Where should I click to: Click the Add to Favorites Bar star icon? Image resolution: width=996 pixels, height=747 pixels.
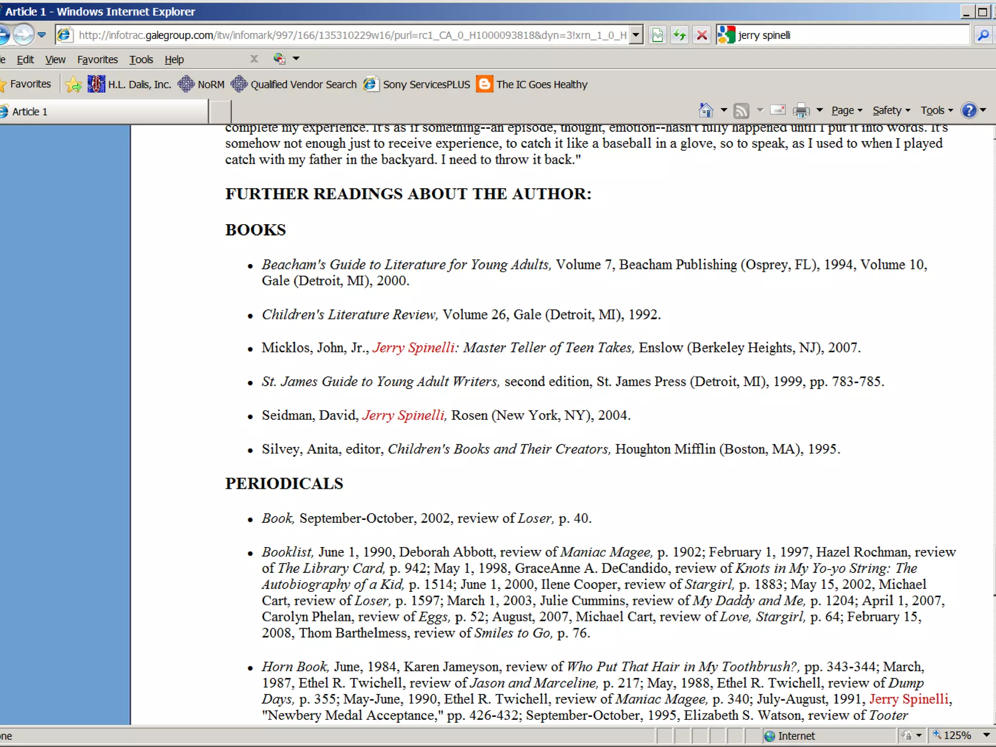pyautogui.click(x=73, y=85)
